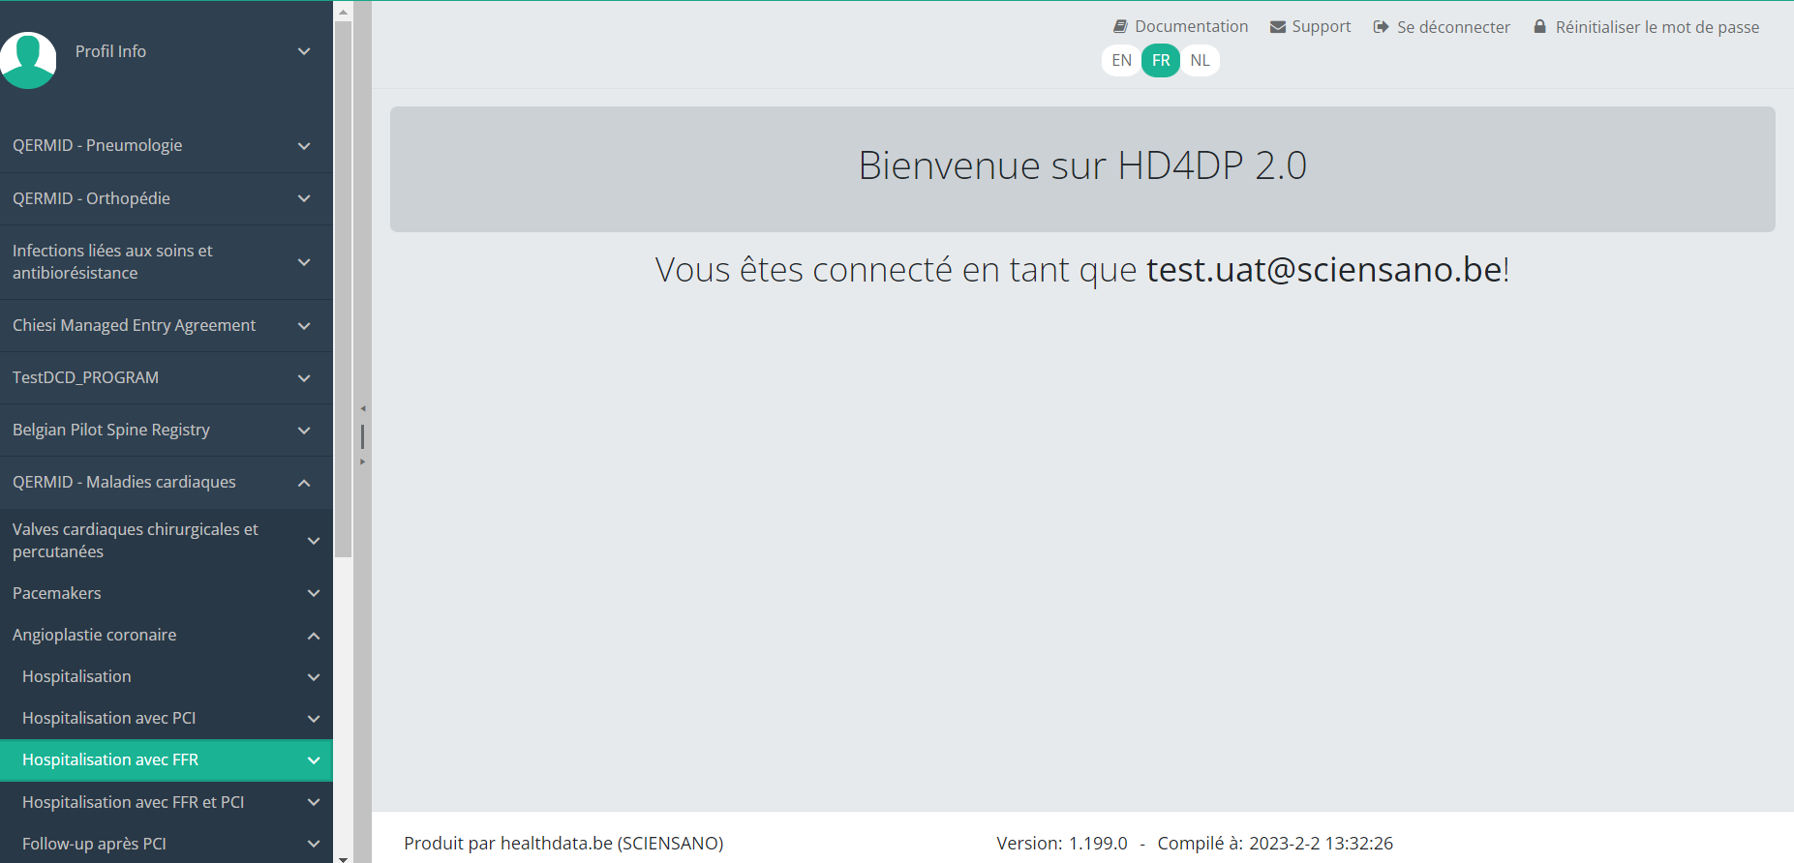Screen dimensions: 1794x863
Task: Click the padlock icon for password reset
Action: pyautogui.click(x=1539, y=27)
